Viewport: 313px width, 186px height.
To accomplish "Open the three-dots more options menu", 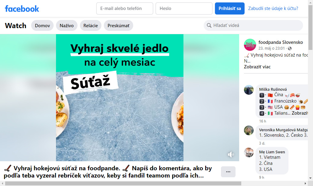I will [x=228, y=172].
